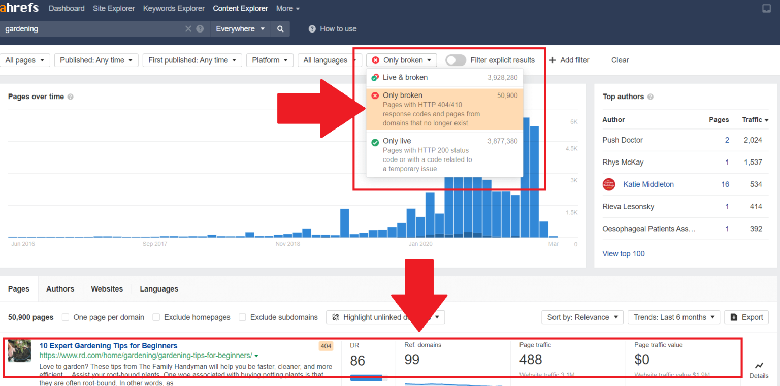Click Pages over time info icon
Screen dimensions: 780x386
70,96
